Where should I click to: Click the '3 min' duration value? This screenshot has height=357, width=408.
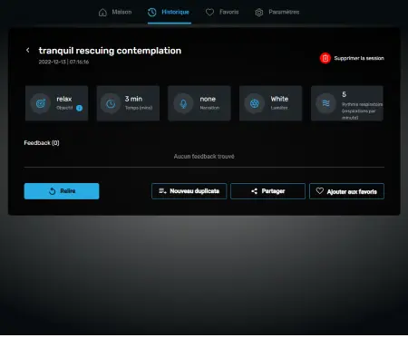click(x=133, y=99)
